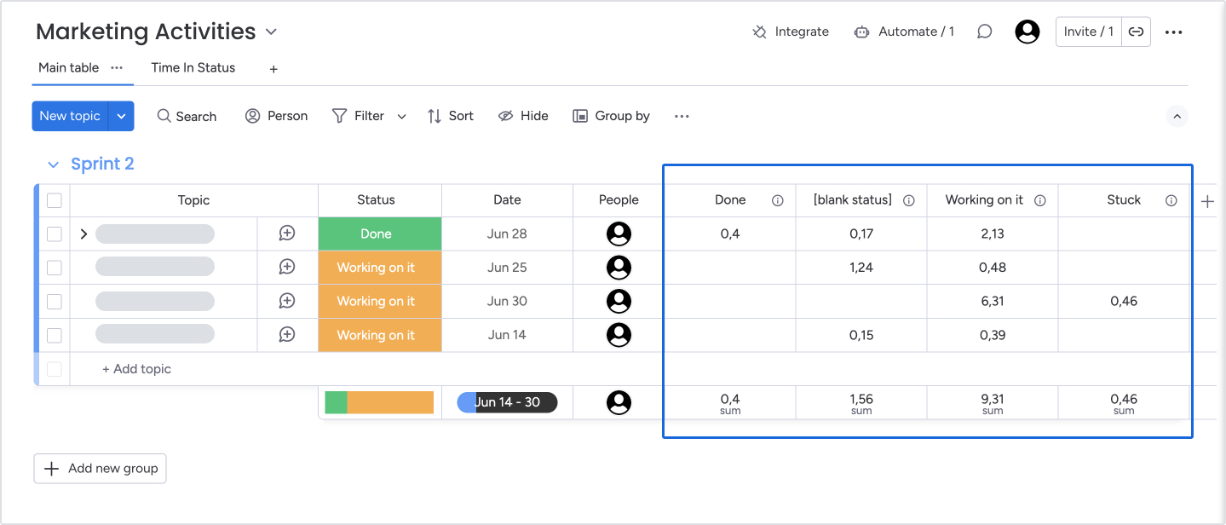Open Automate robot icon
1226x525 pixels.
click(x=861, y=32)
